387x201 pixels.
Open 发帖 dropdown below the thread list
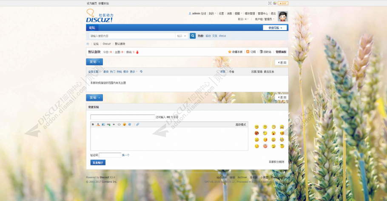pyautogui.click(x=94, y=98)
